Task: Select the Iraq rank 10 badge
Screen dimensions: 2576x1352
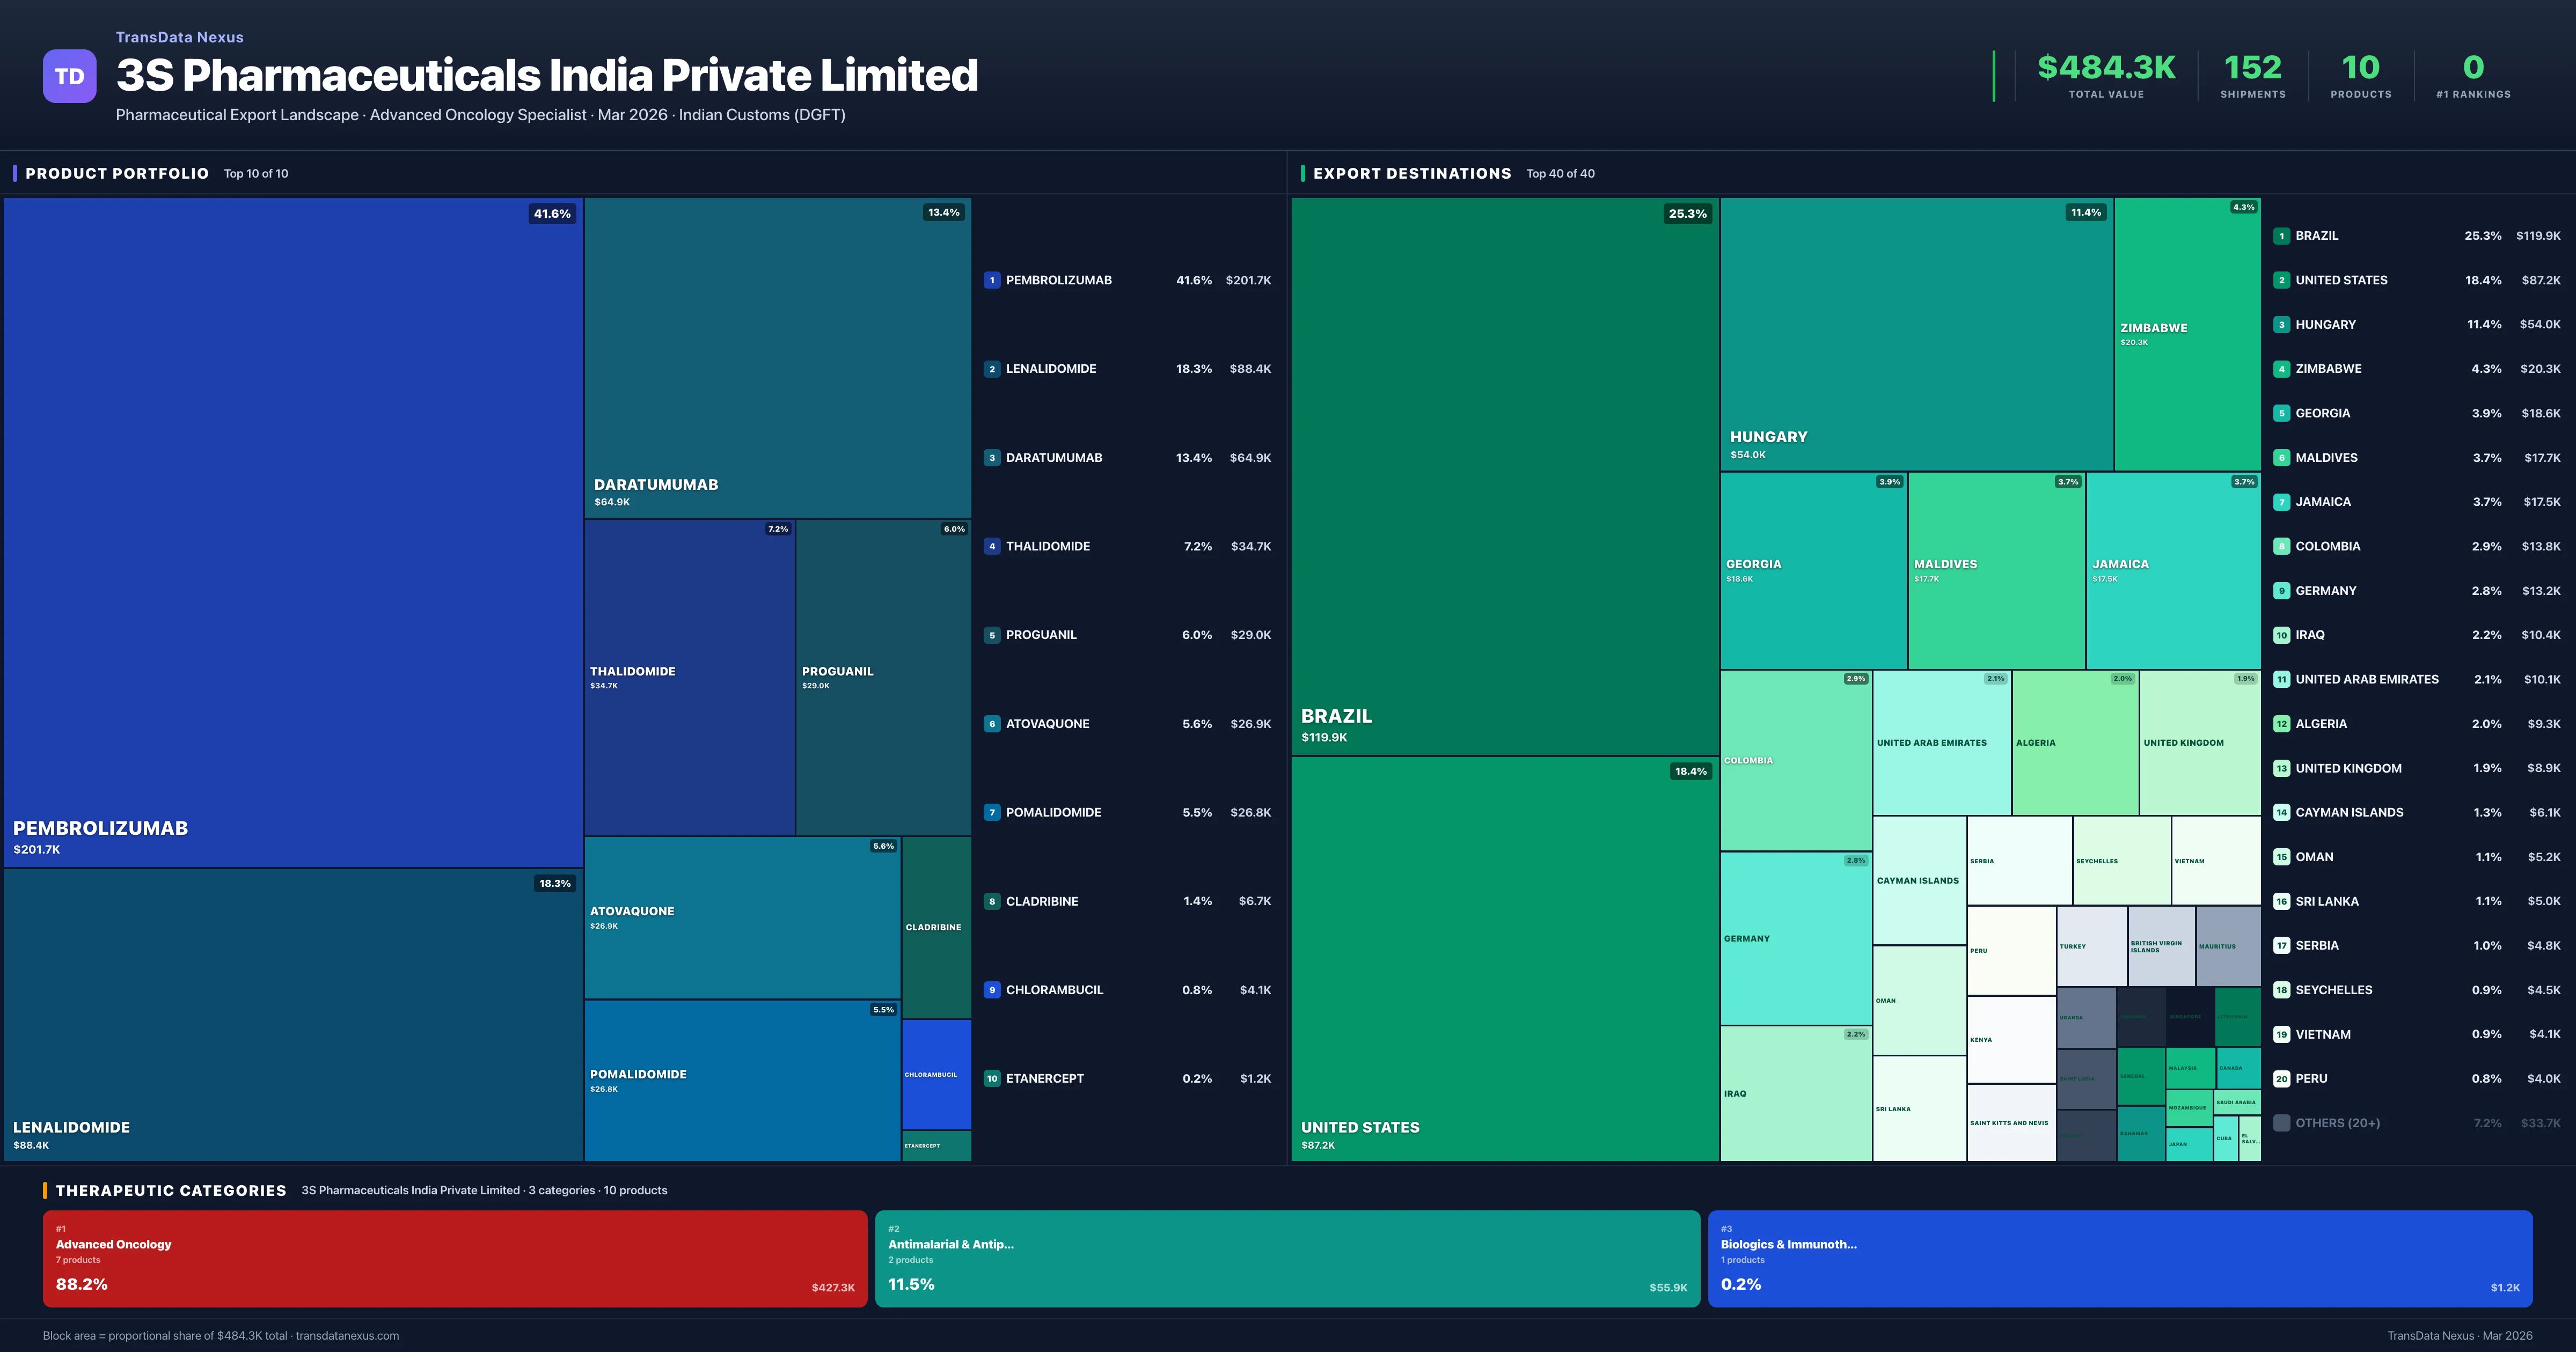Action: (x=2282, y=635)
